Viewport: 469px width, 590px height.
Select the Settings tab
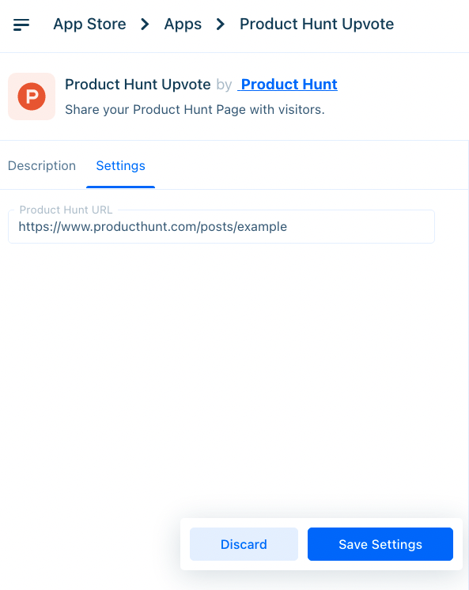[x=120, y=165]
